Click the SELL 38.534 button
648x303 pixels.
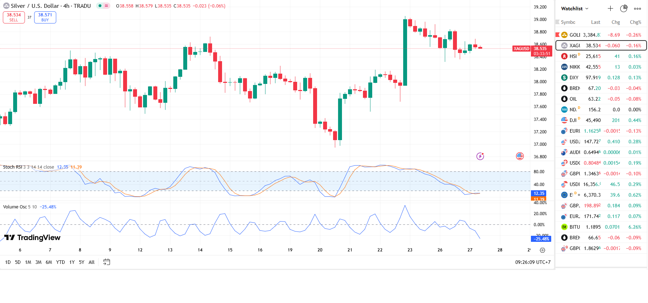point(14,17)
